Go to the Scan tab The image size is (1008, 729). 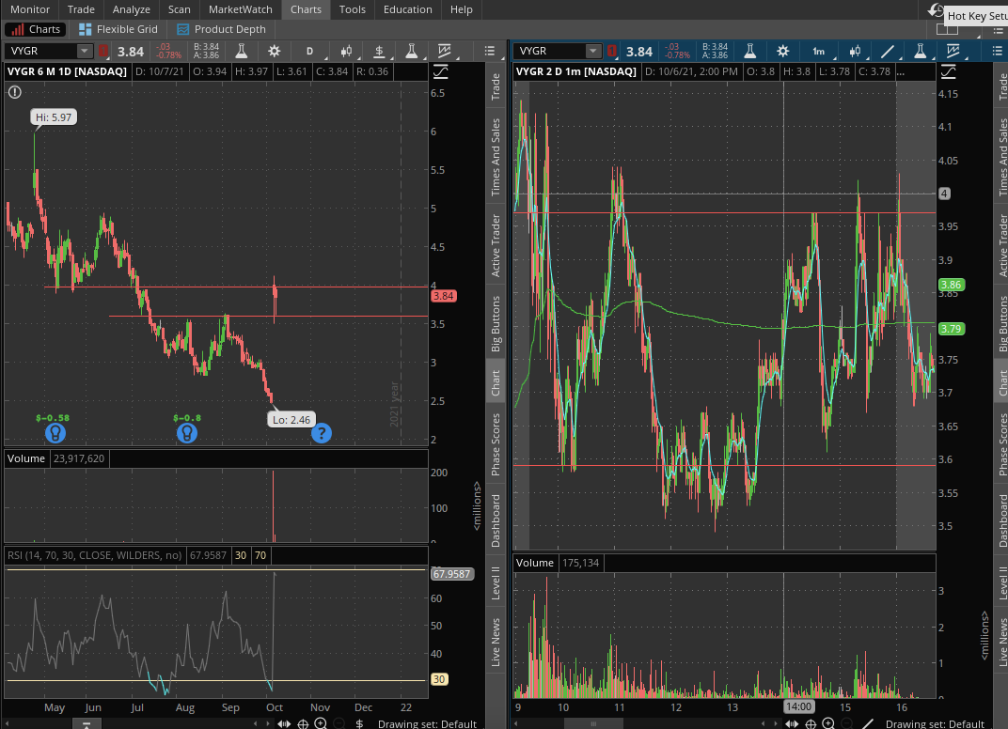(180, 9)
